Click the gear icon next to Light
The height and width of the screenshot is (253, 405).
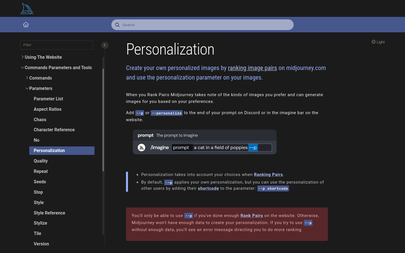373,42
